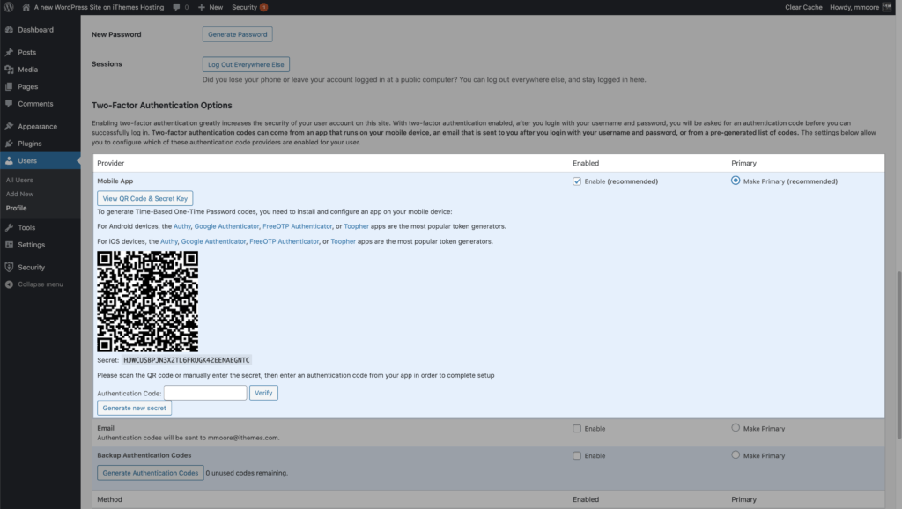Select All Users submenu item
The height and width of the screenshot is (509, 902).
[19, 180]
